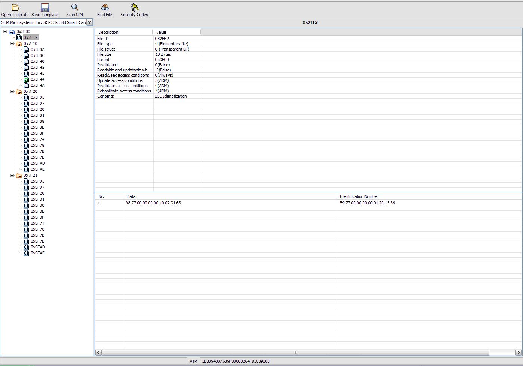Click the linear file icon of 0x6F3A
Viewport: 524px width, 366px height.
[26, 49]
